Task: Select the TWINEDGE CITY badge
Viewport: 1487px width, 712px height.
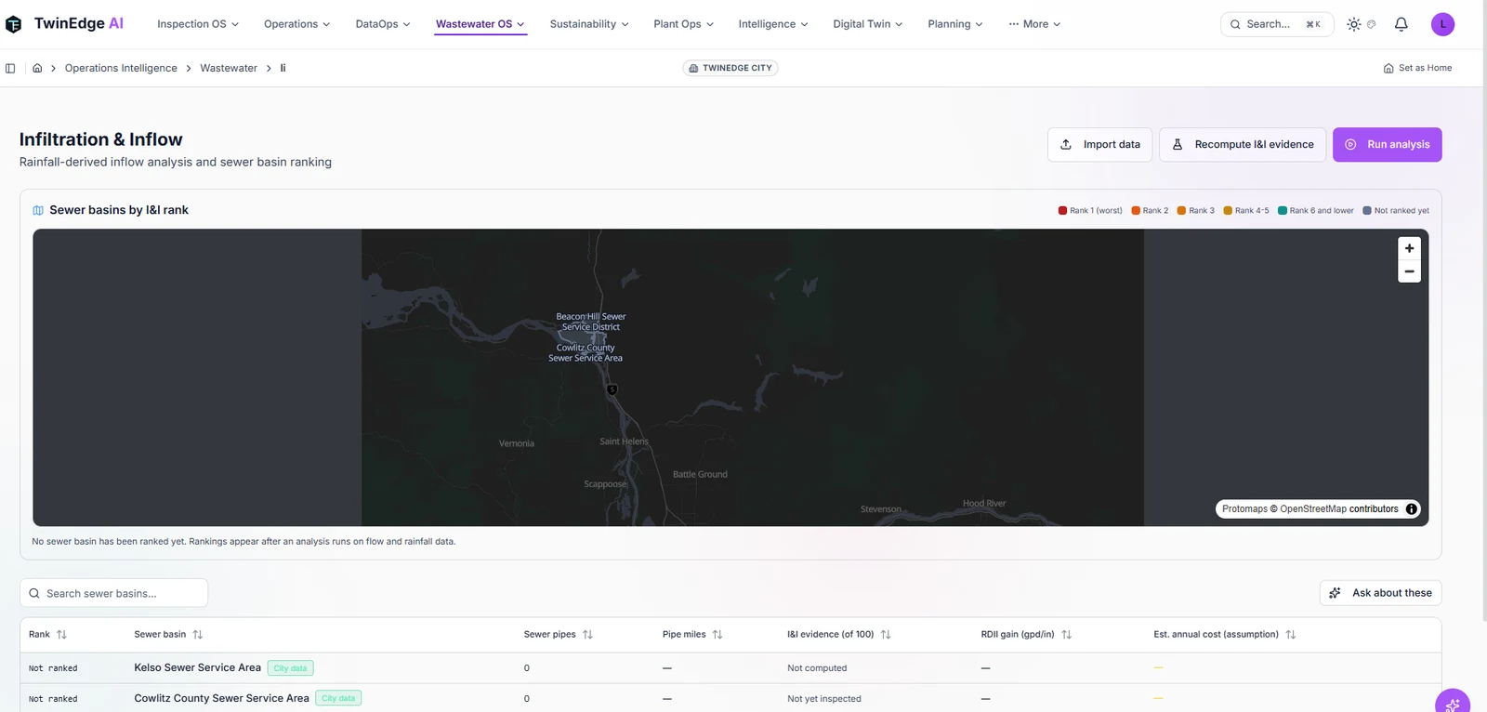Action: point(730,68)
